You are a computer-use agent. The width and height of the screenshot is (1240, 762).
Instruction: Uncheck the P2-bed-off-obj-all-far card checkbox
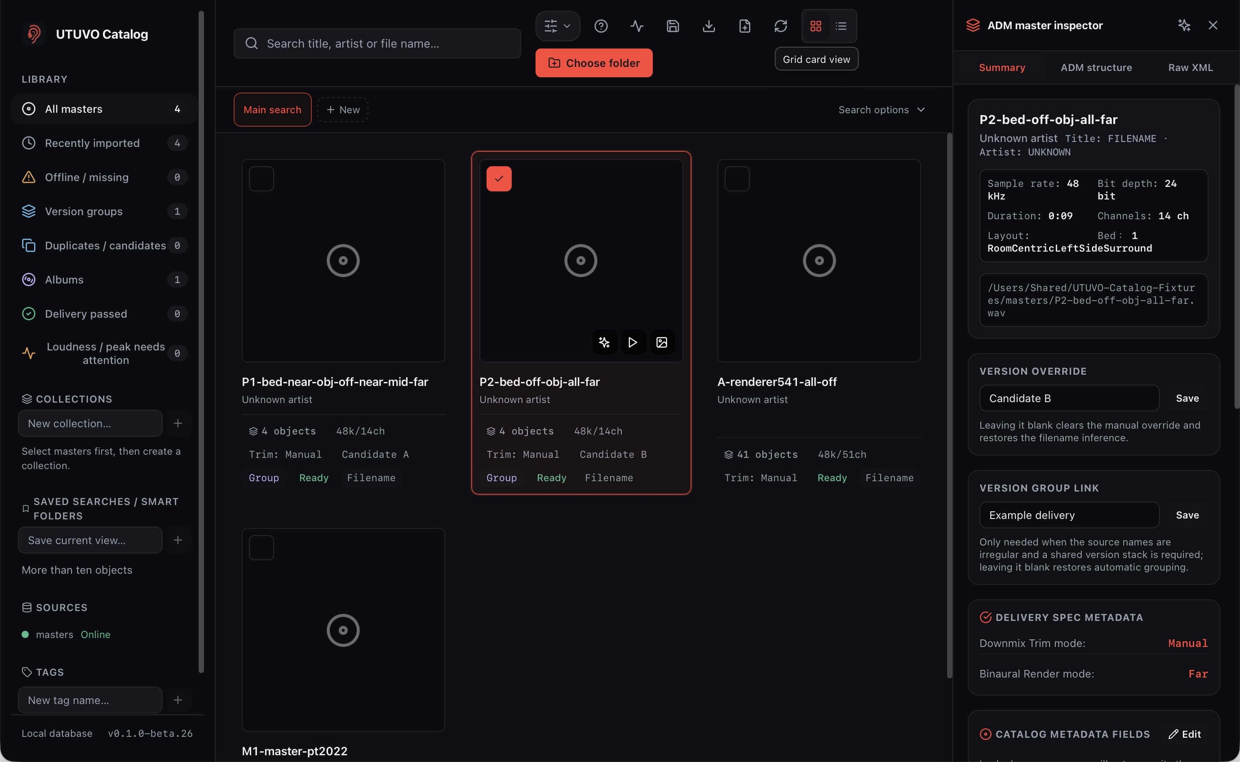[499, 179]
